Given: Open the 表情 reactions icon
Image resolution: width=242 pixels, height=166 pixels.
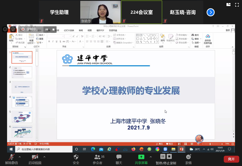Looking at the screenshot, I should pos(188,159).
